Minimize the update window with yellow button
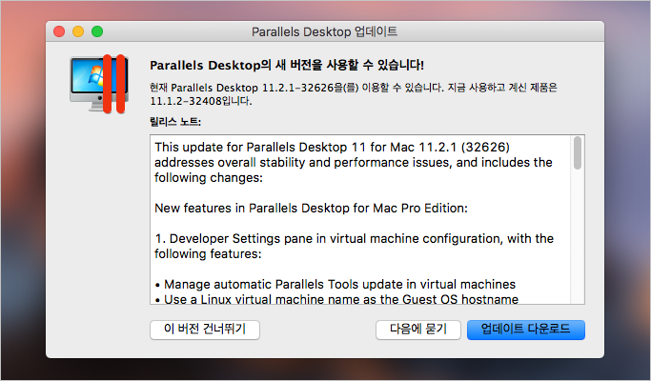 click(x=78, y=31)
